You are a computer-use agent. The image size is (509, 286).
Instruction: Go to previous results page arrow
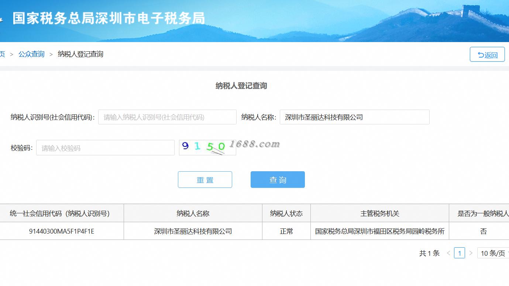click(x=448, y=253)
